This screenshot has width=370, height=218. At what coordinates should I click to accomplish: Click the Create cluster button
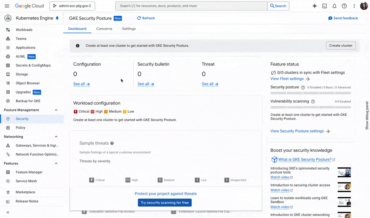click(x=341, y=46)
